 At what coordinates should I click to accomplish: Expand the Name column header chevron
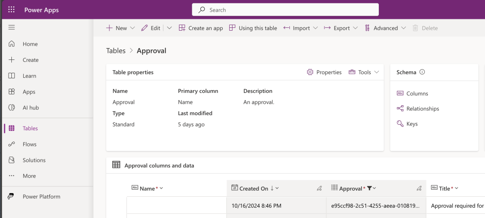[x=161, y=188]
